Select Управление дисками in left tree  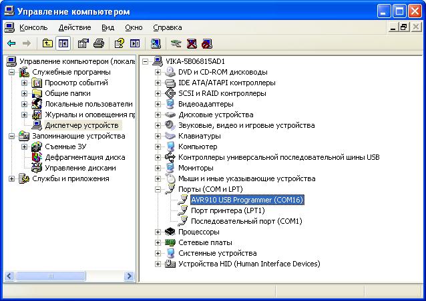coord(80,168)
